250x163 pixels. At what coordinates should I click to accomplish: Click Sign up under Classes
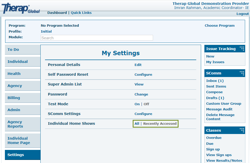[x=213, y=149]
